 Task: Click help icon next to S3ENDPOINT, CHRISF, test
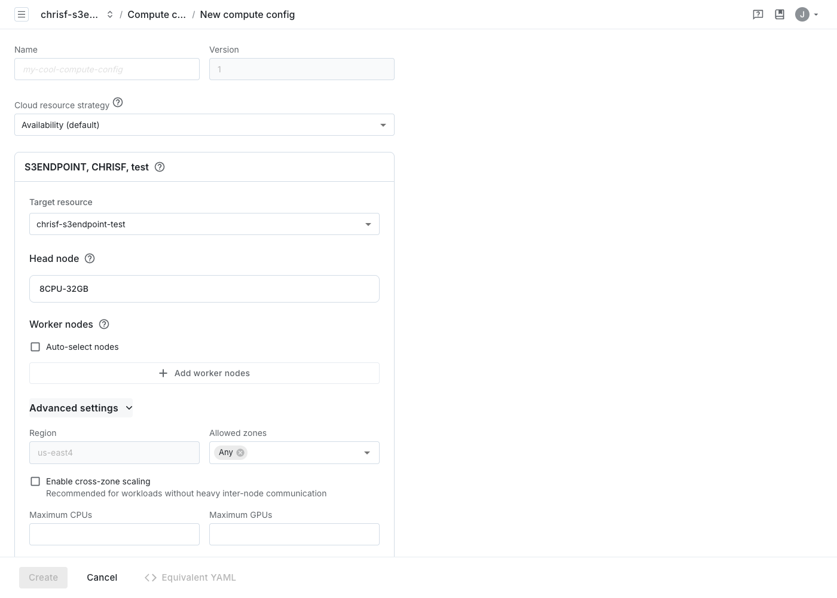click(160, 167)
